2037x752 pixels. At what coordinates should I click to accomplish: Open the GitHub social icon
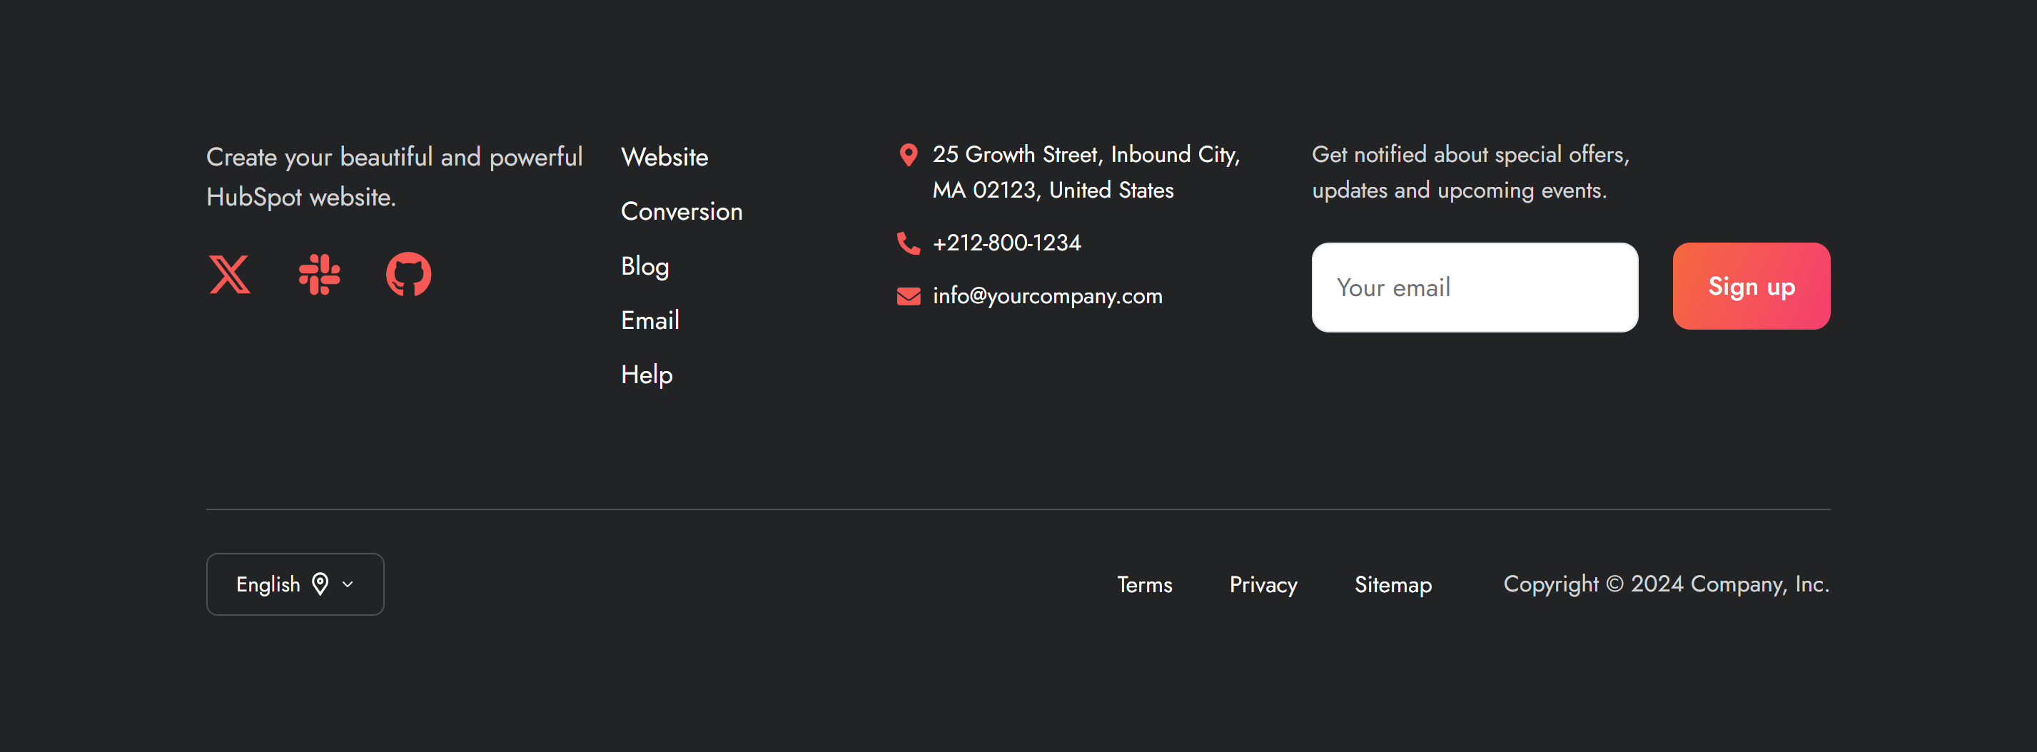(x=408, y=275)
